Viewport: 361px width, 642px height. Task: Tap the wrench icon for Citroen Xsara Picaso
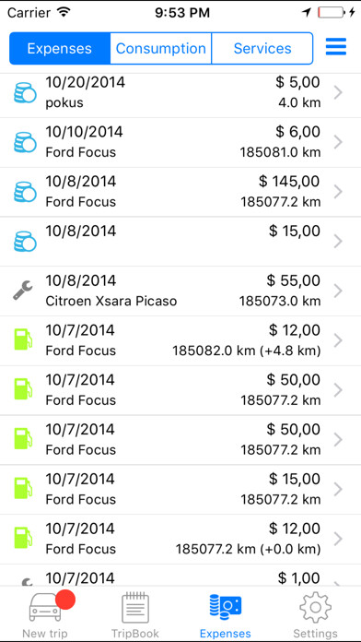(23, 291)
